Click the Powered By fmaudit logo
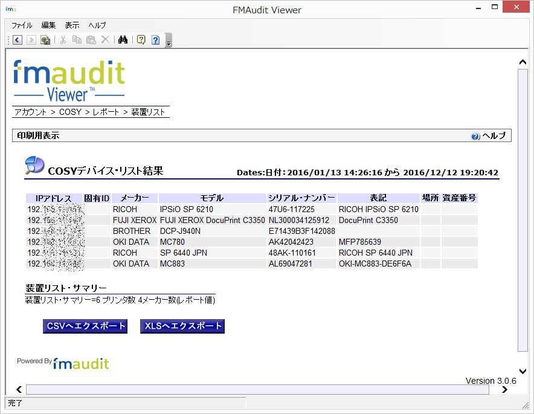The width and height of the screenshot is (534, 414). click(63, 364)
